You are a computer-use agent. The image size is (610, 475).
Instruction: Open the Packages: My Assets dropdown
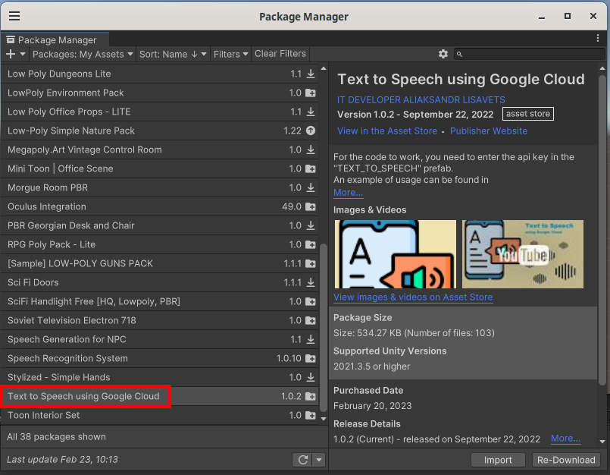tap(83, 54)
